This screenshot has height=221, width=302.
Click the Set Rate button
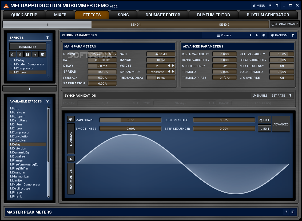pos(278,96)
